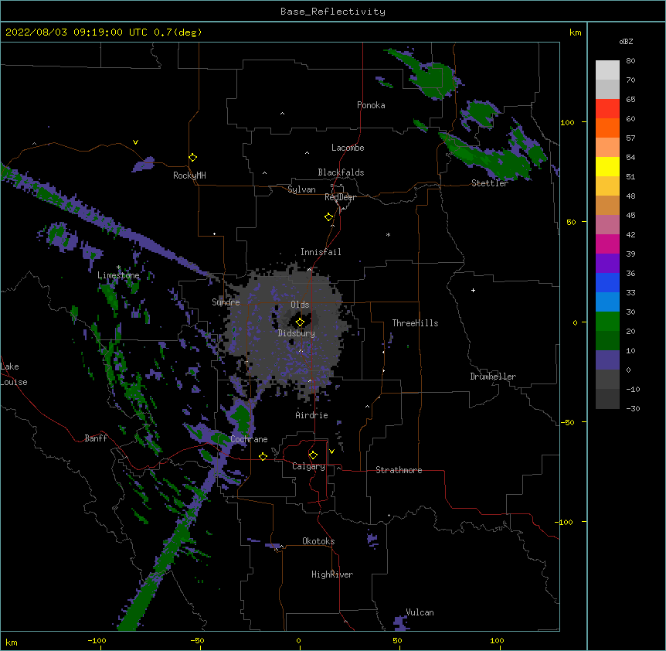
Task: Click the yellow diamond marker above RockyMH
Action: click(193, 158)
